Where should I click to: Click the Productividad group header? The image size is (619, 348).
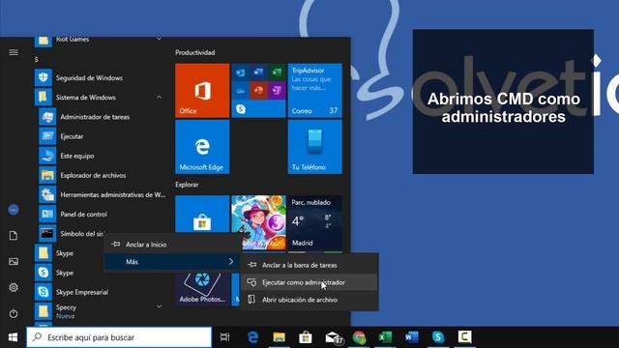coord(195,52)
